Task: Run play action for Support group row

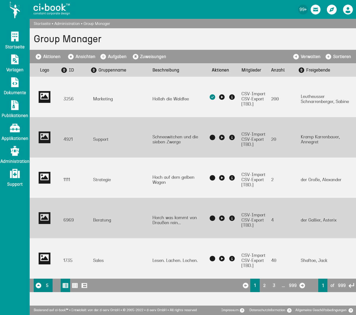Action: [x=222, y=137]
